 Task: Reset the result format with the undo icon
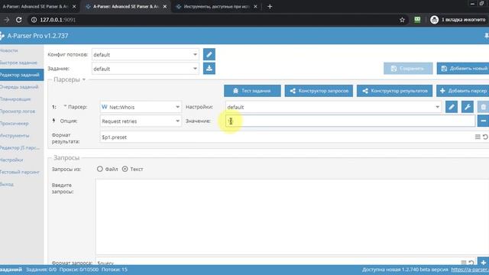[x=485, y=137]
